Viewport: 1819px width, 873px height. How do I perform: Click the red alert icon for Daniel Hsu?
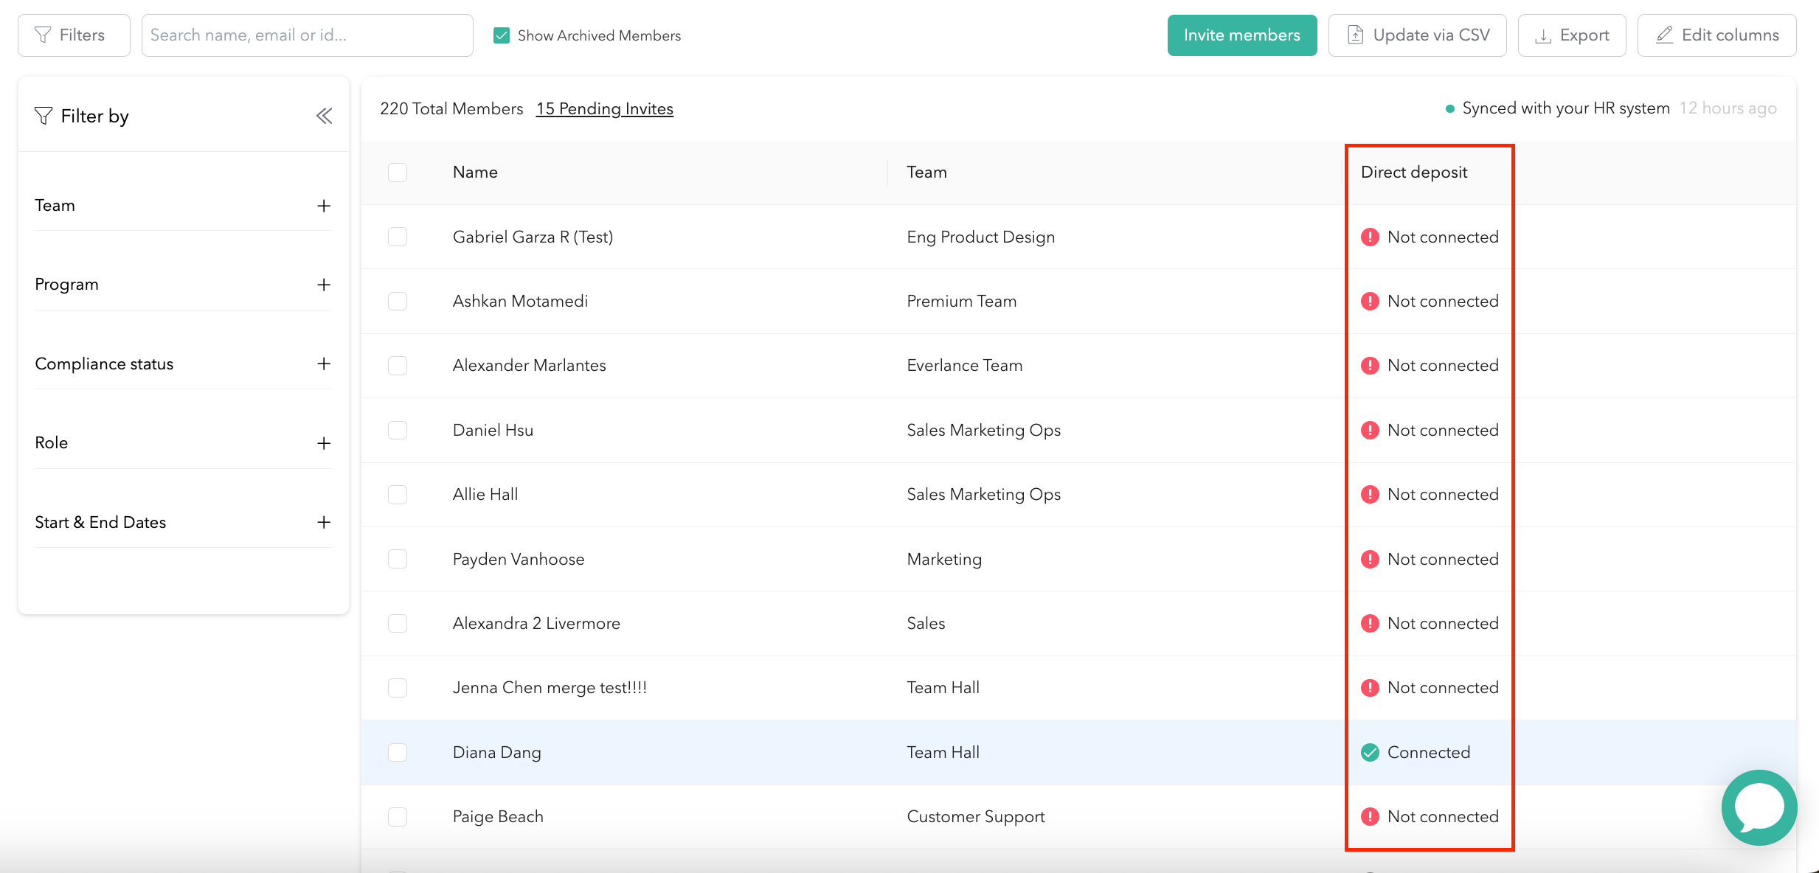[x=1370, y=430]
